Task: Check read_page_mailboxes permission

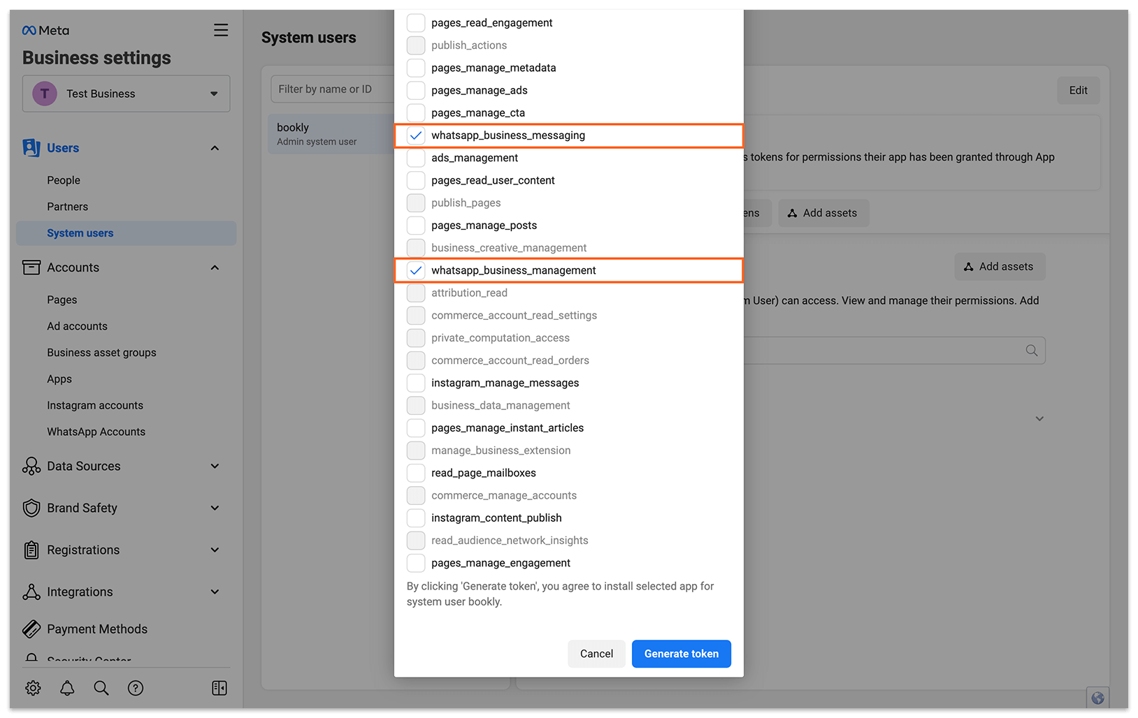Action: [416, 473]
